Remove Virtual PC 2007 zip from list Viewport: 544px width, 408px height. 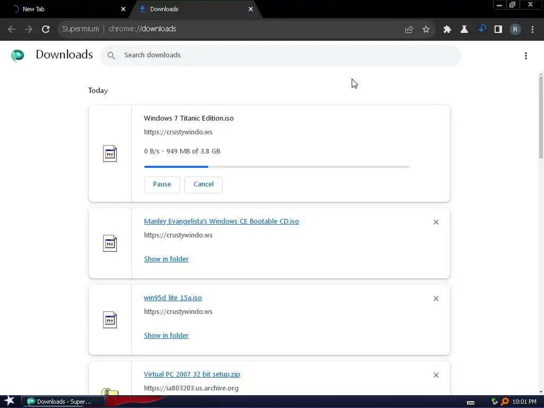[436, 375]
